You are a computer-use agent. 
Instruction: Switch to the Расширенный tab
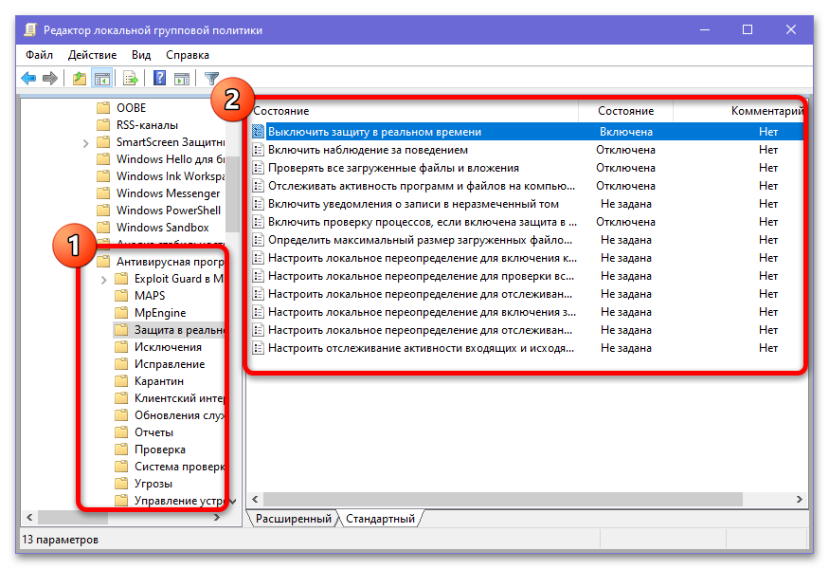[294, 519]
